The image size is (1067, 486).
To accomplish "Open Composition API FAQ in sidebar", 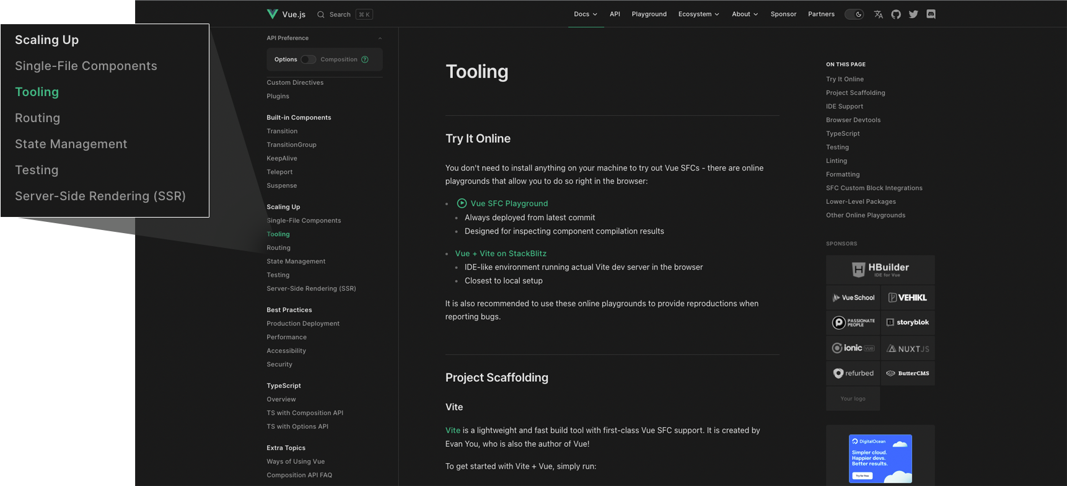I will 299,475.
